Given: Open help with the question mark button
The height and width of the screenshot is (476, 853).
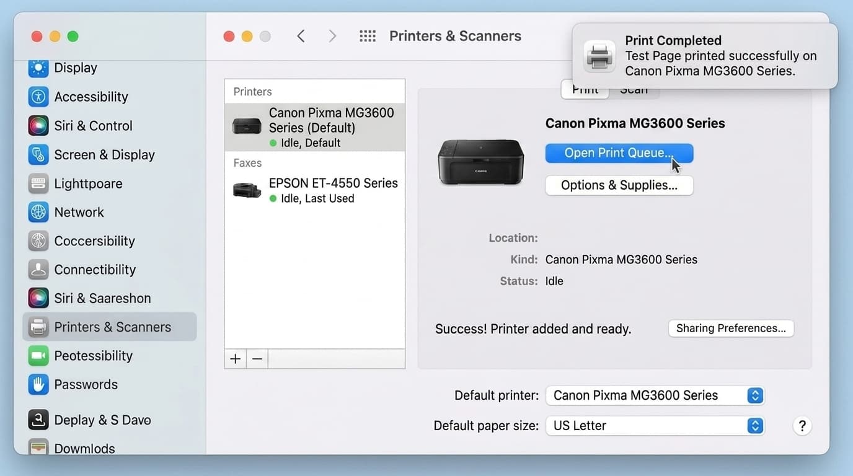Looking at the screenshot, I should (x=802, y=426).
